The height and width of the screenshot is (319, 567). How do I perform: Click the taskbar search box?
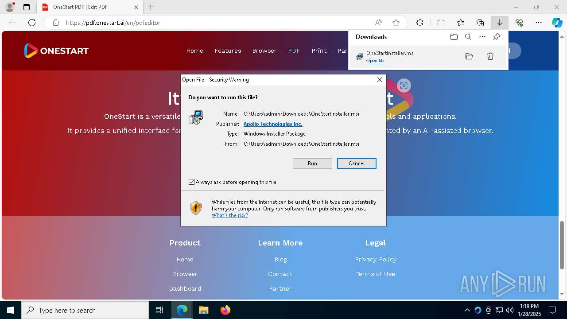[x=85, y=310]
